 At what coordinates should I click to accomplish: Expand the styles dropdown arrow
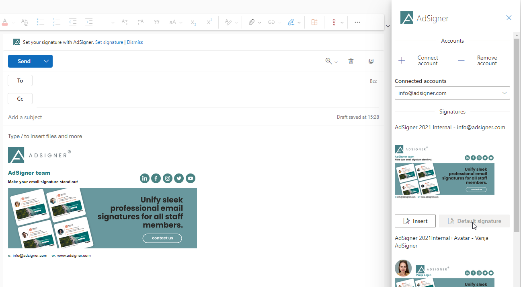(x=236, y=23)
